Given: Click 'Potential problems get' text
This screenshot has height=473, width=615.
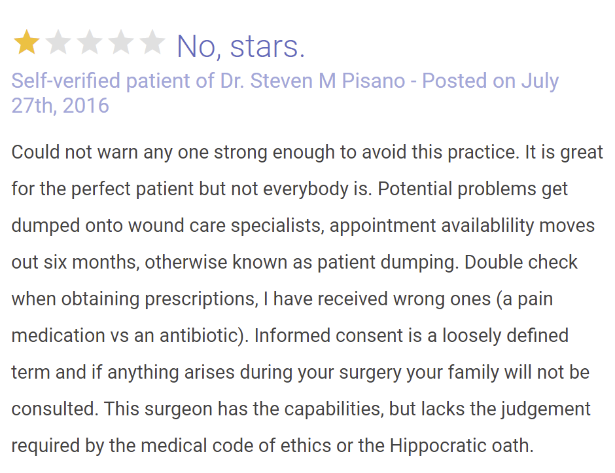Looking at the screenshot, I should (472, 189).
